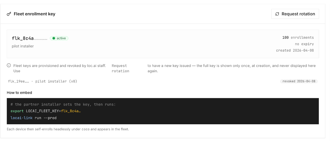Click the code comment about partner installer
Viewport: 330px width, 141px height.
(x=63, y=104)
